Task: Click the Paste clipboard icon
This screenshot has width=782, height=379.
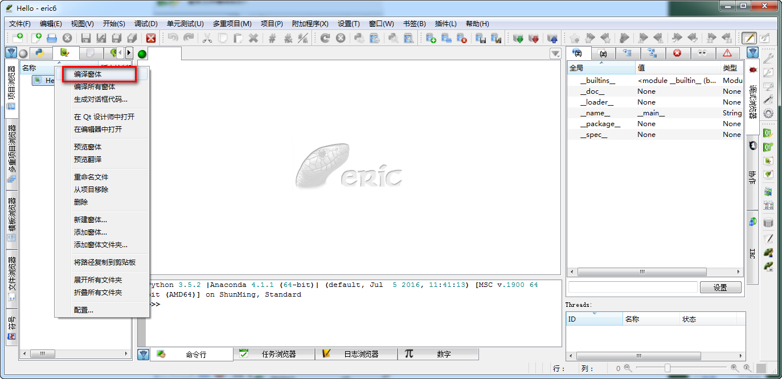Action: pos(238,38)
